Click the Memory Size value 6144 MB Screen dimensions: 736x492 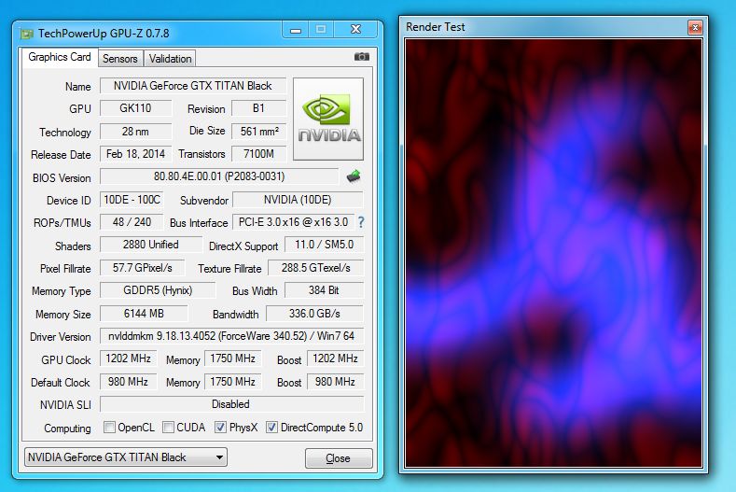[144, 314]
